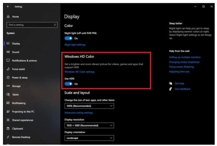The width and height of the screenshot is (217, 146).
Task: Select Sound in the sidebar
Action: (16, 52)
